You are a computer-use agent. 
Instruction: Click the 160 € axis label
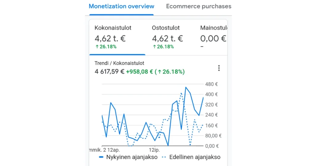coord(211,126)
